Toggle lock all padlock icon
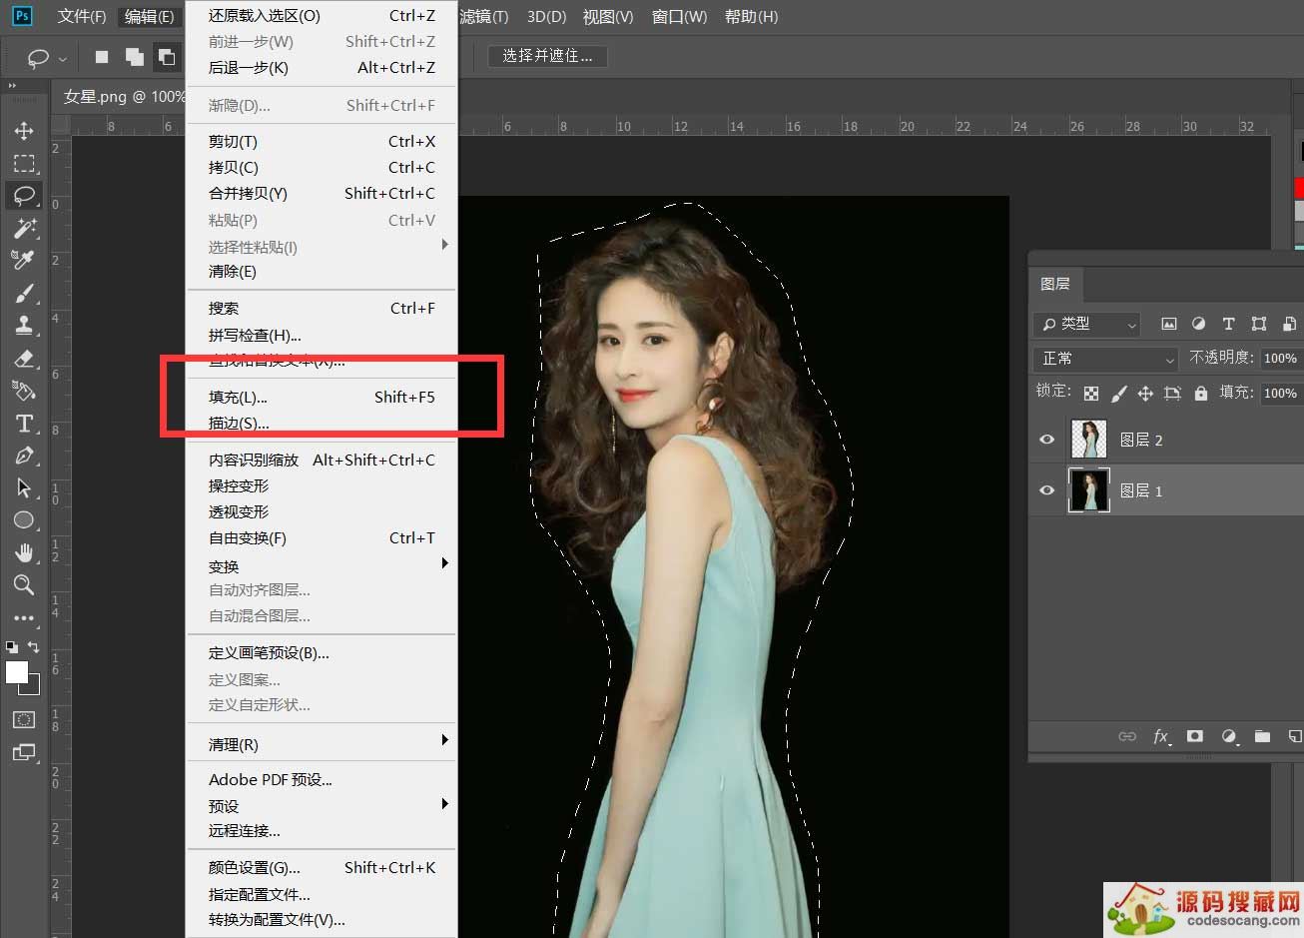Screen dimensions: 1304x938 point(1201,393)
